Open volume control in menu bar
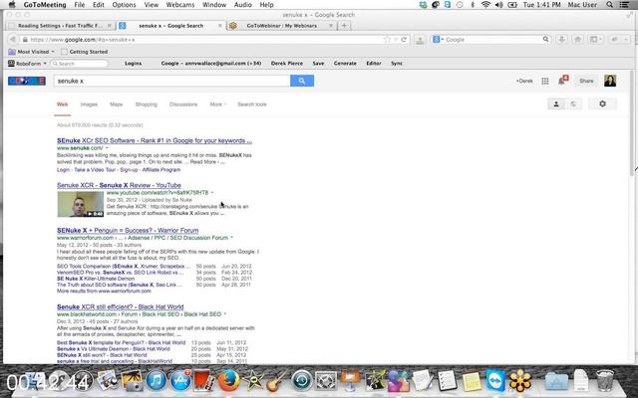 coord(498,4)
